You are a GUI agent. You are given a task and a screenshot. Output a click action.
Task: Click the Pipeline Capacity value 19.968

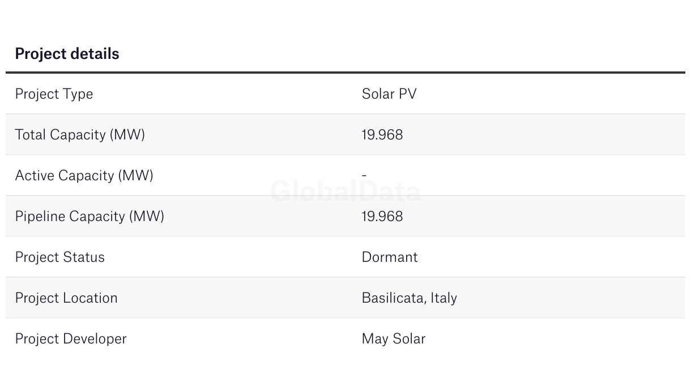click(x=382, y=217)
